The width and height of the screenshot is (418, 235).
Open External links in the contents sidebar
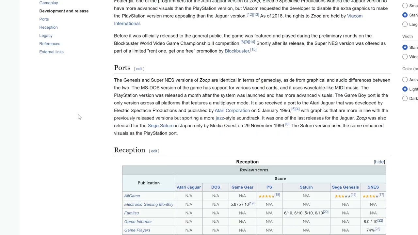[x=51, y=52]
